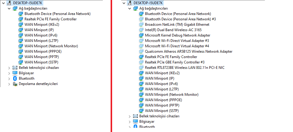The width and height of the screenshot is (293, 132).
Task: Collapse Ağ bağdaştırıcıları in the right panel
Action: pyautogui.click(x=130, y=8)
